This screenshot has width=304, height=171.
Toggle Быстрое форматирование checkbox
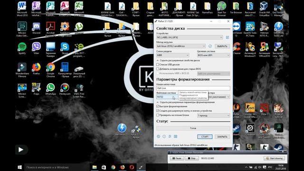point(158,106)
